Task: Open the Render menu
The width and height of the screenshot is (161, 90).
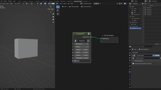Action: (5, 1)
